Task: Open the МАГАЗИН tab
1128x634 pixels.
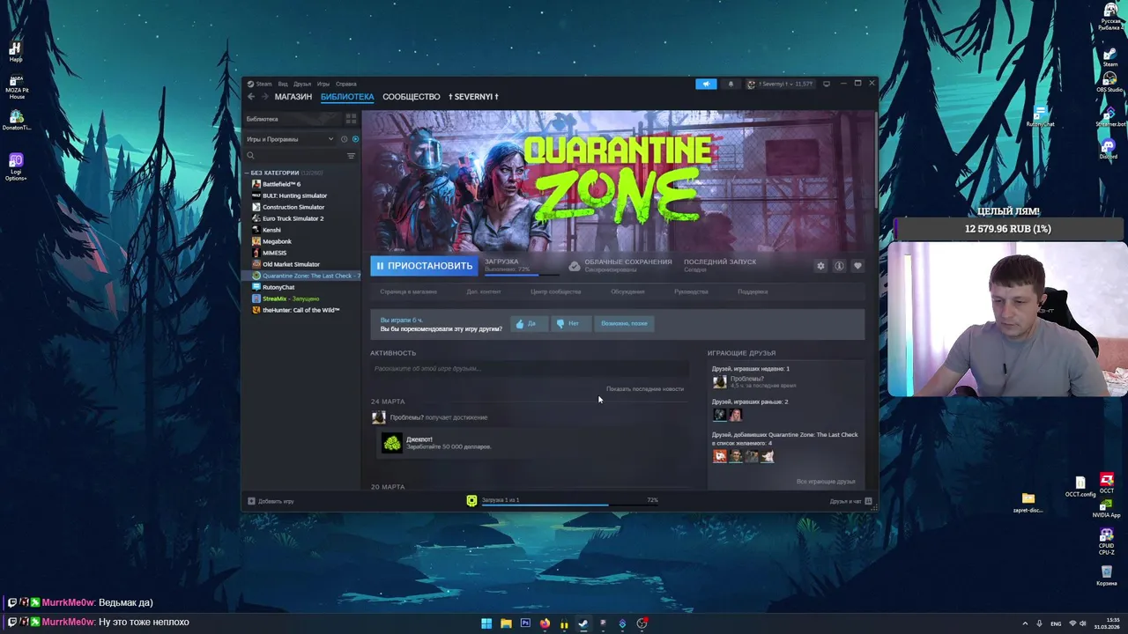Action: click(x=293, y=97)
